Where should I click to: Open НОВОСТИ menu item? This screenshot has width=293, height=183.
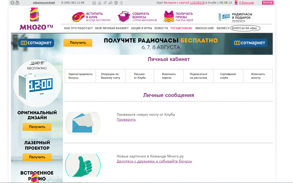pos(161,28)
